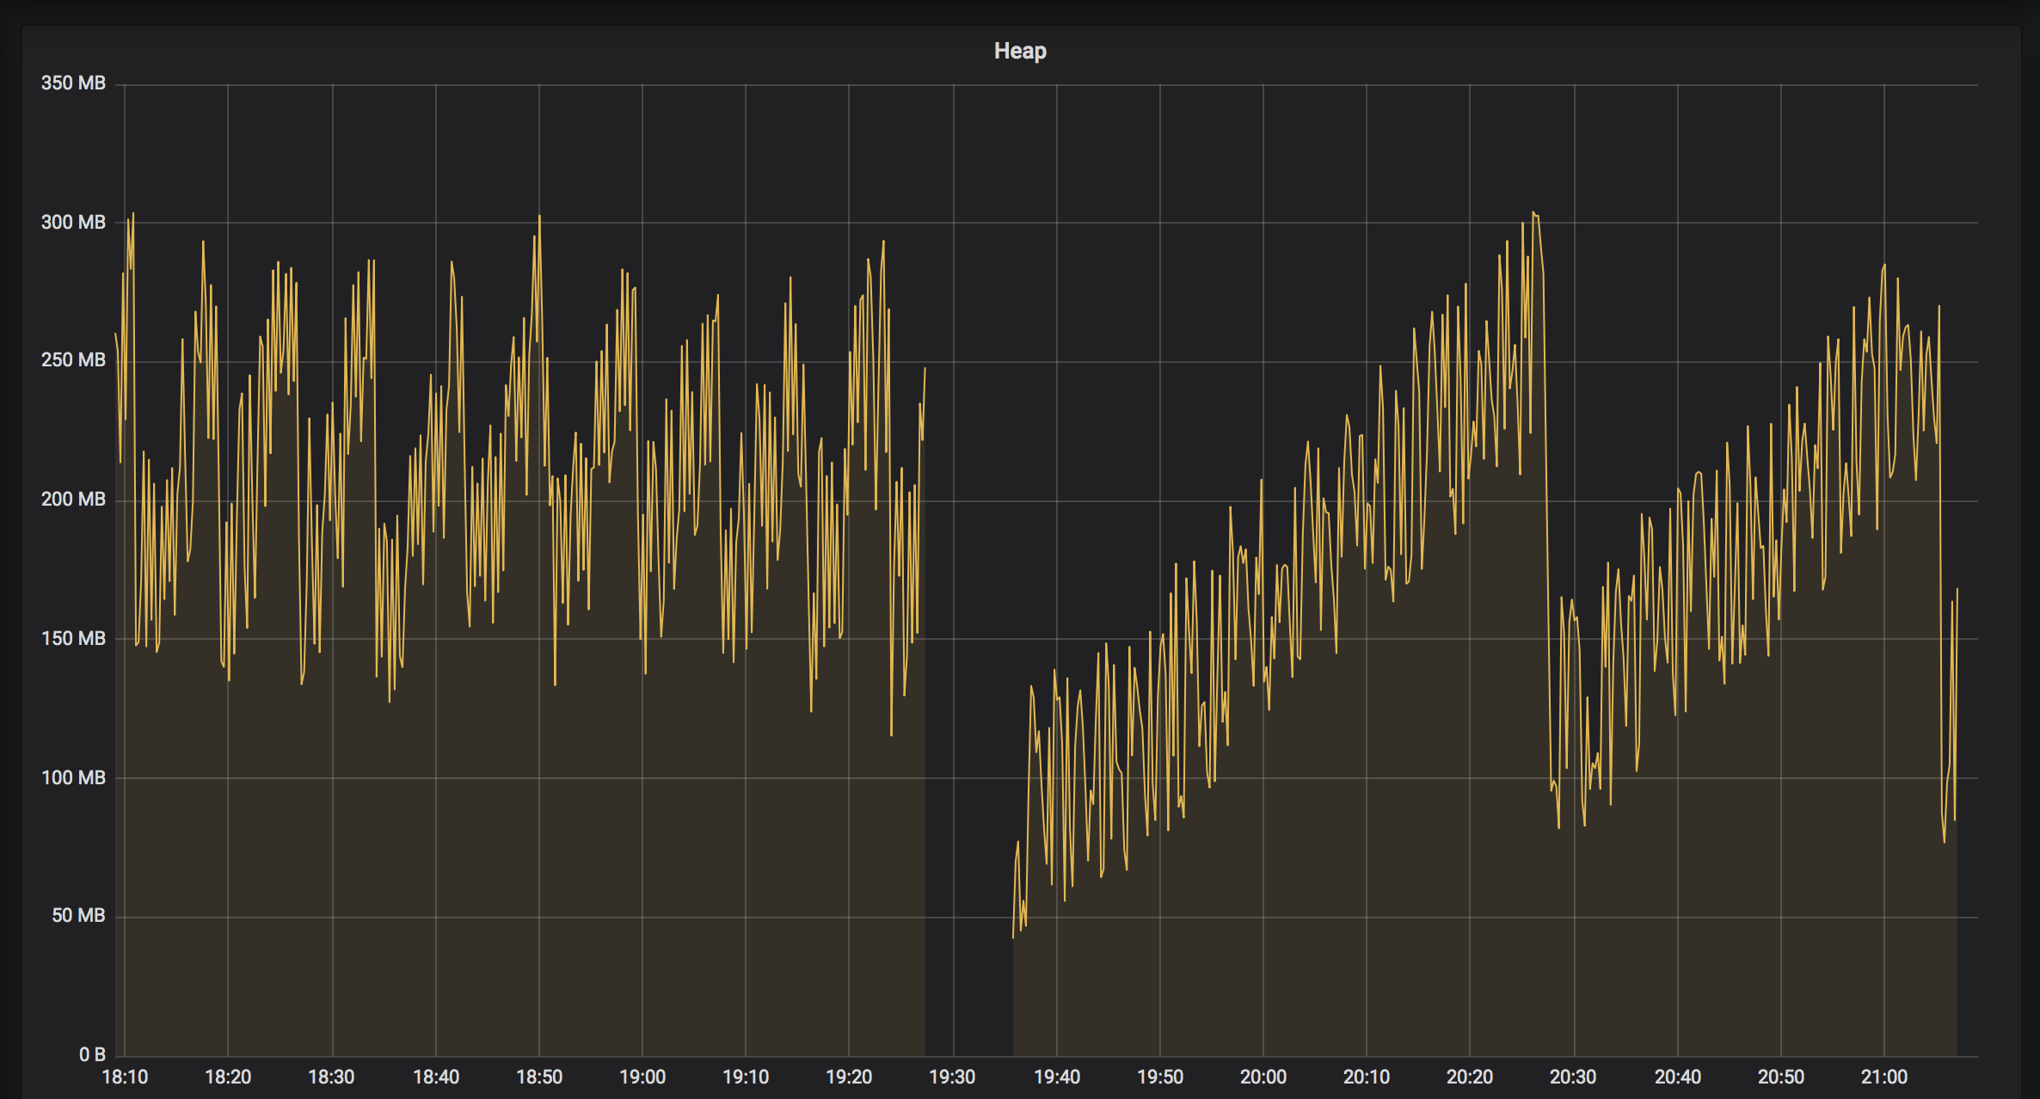2040x1099 pixels.
Task: Click the 200 MB y-axis label
Action: [75, 500]
